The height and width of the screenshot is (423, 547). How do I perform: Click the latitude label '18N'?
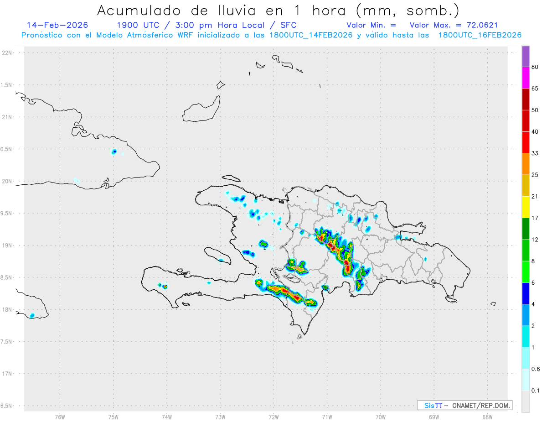point(7,310)
